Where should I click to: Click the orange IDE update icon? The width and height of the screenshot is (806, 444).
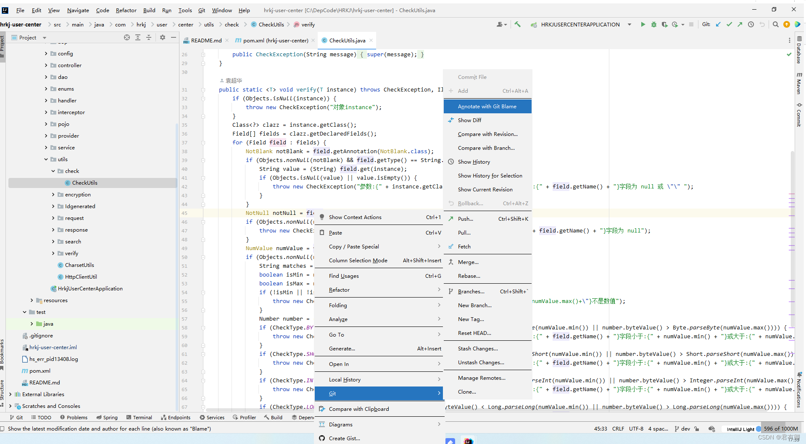(787, 25)
